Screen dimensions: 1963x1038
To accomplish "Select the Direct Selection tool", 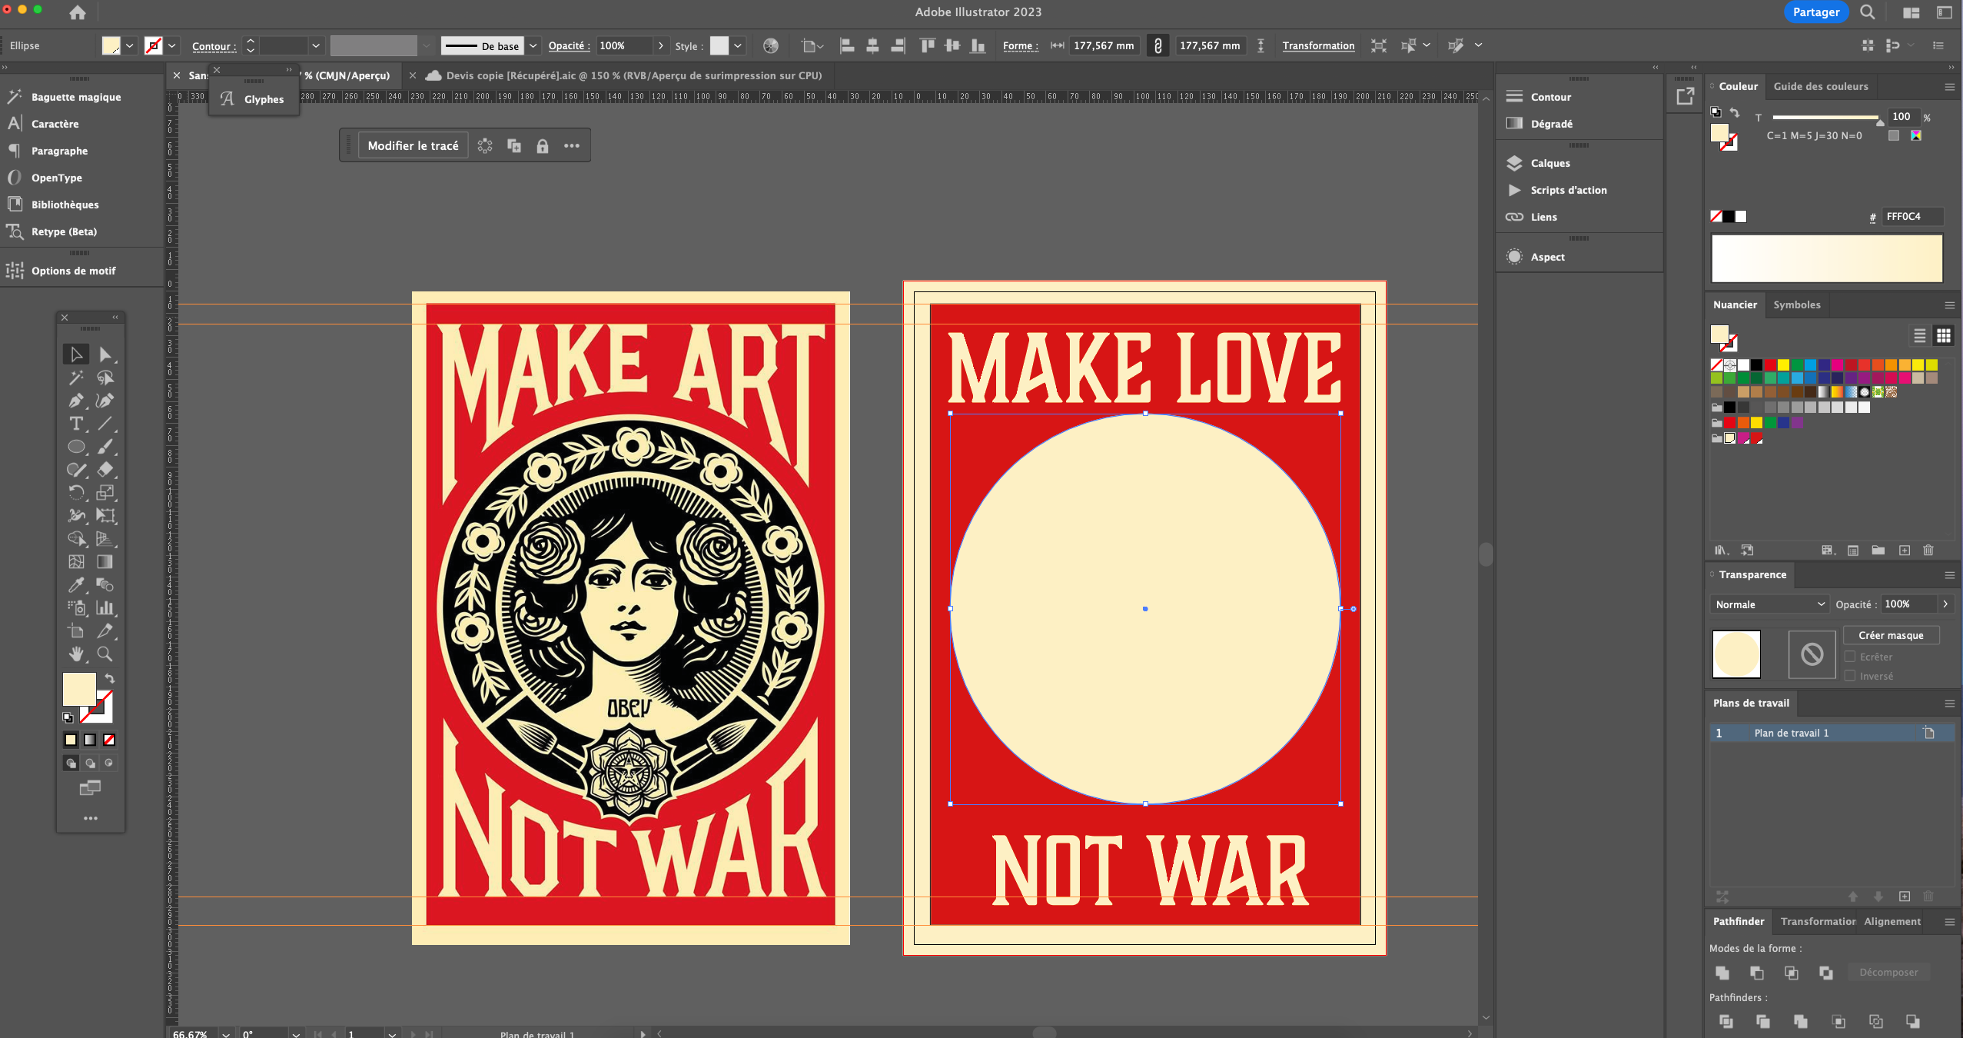I will [105, 354].
